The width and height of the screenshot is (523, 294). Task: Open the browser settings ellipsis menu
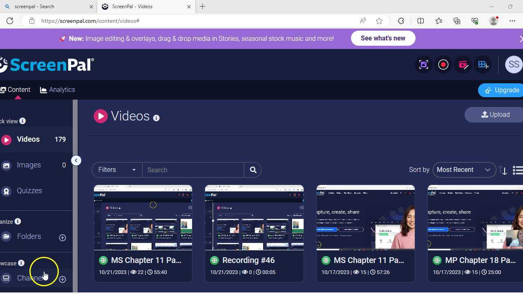click(512, 21)
